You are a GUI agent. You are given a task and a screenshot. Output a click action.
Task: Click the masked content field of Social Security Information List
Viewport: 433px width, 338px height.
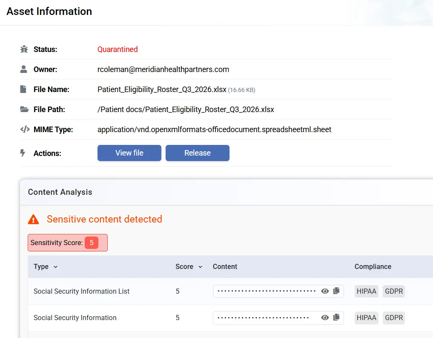[x=278, y=291]
